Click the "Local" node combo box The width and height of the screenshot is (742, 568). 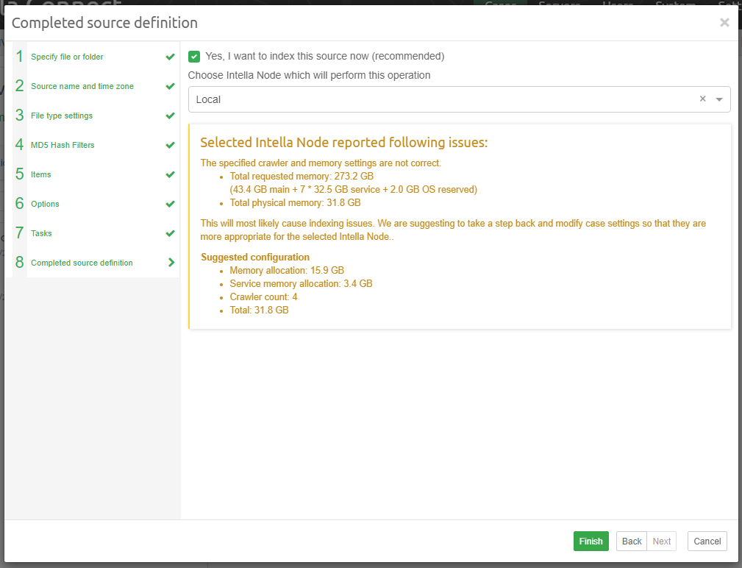pos(441,98)
